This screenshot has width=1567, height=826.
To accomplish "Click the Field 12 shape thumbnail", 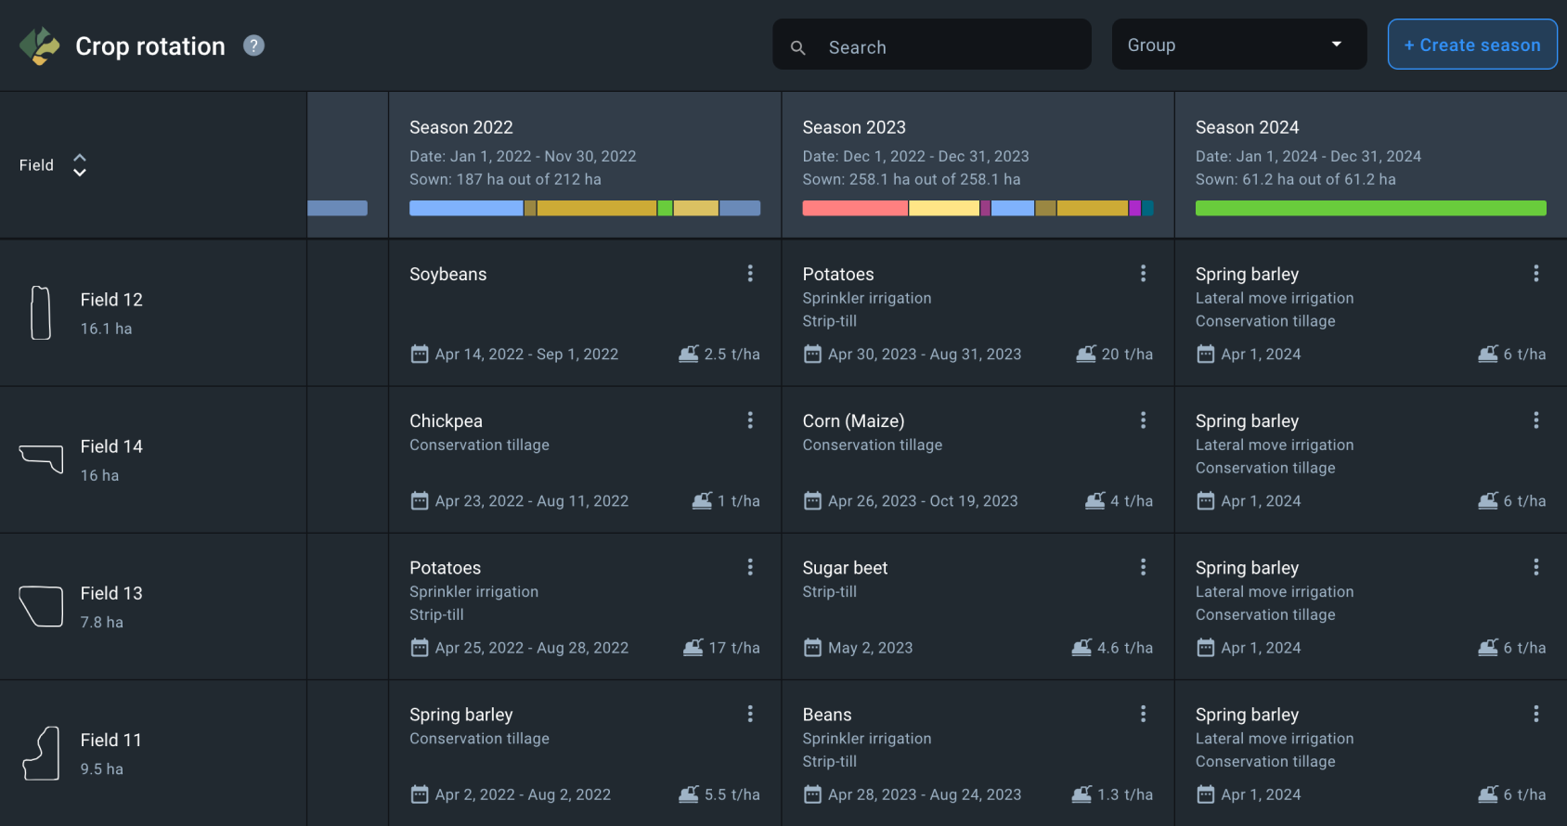I will (x=41, y=313).
